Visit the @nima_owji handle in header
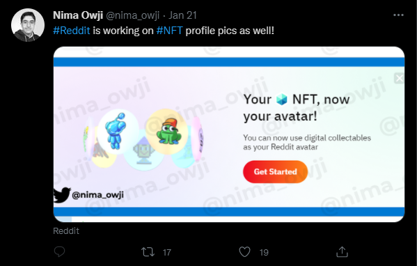Image resolution: width=417 pixels, height=266 pixels. [133, 15]
